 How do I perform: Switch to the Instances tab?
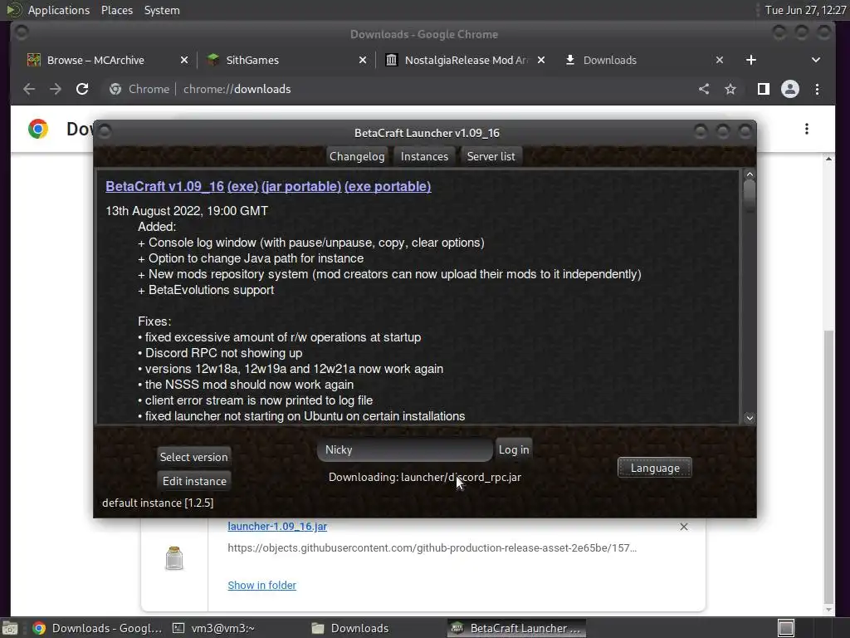pyautogui.click(x=424, y=156)
